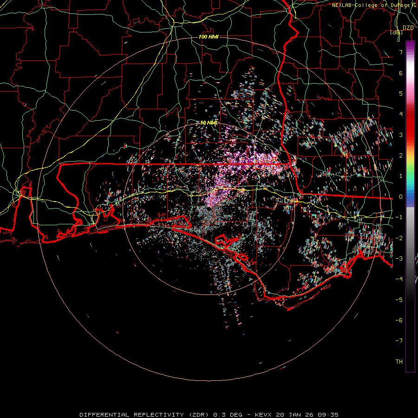Click the 5 value on the color scale
The image size is (418, 418).
pos(401,93)
